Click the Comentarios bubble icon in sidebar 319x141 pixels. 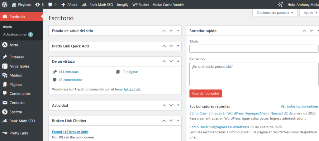5,94
